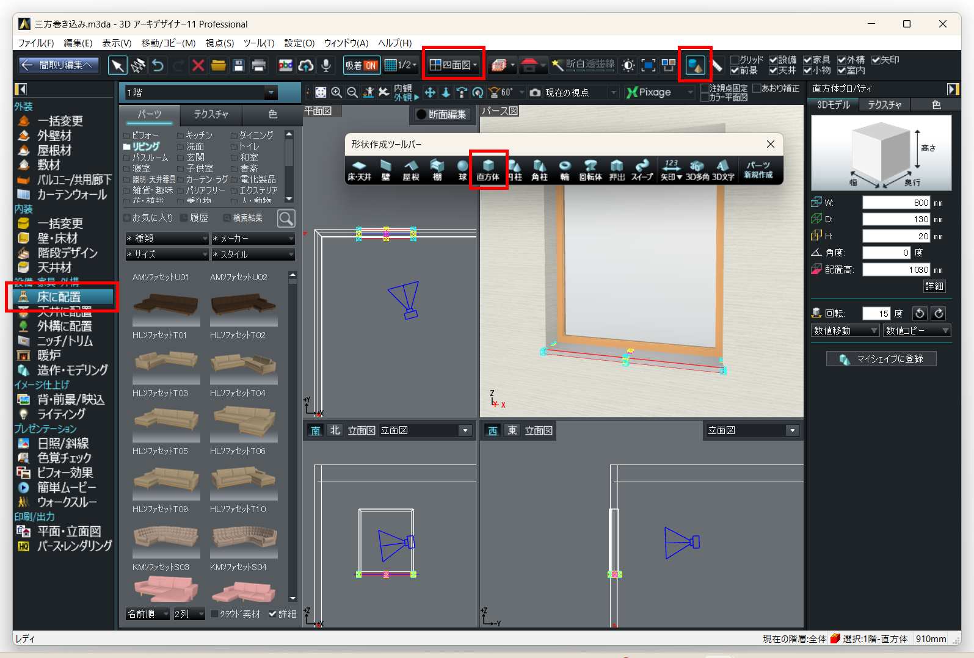This screenshot has height=658, width=974.
Task: Click the zoom-in magnifier icon
Action: point(336,92)
